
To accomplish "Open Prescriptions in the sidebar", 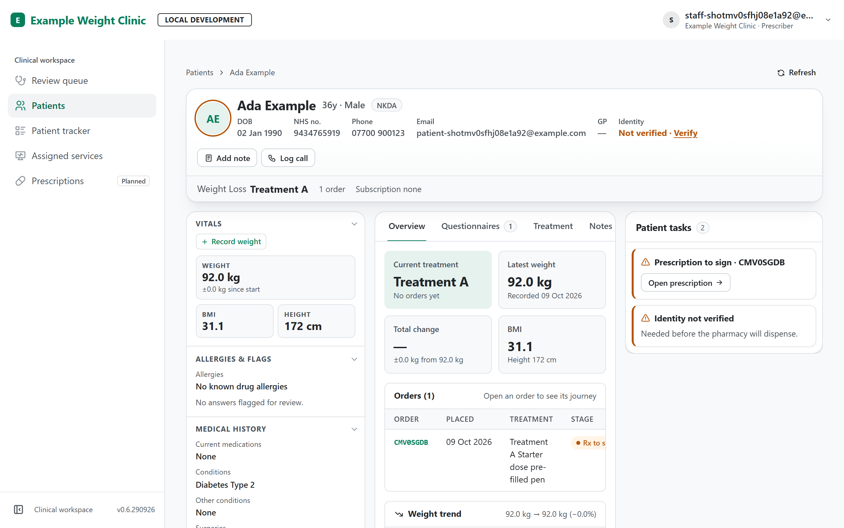I will [82, 181].
